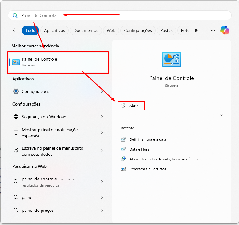This screenshot has width=239, height=225.
Task: Show more filter tabs with the play arrow
Action: point(196,30)
